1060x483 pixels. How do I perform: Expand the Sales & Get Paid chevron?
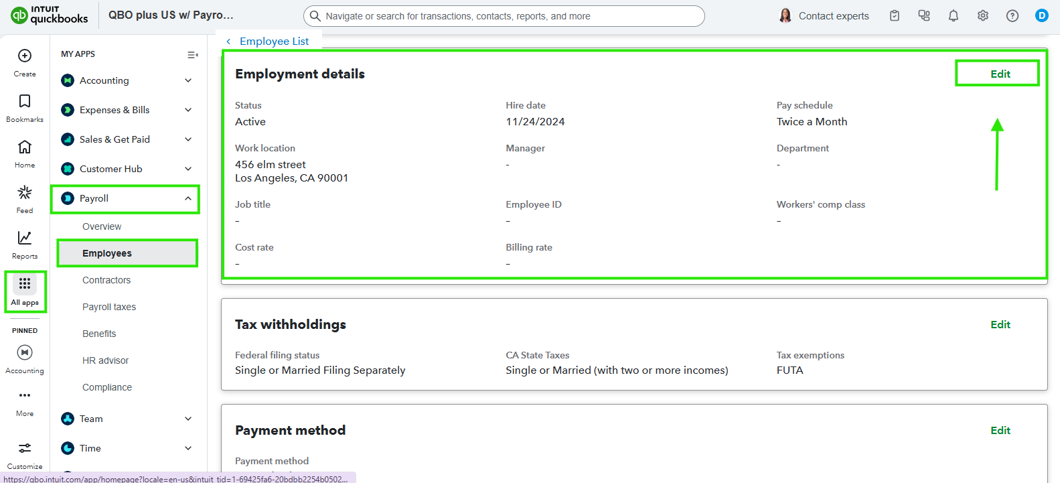pos(188,139)
